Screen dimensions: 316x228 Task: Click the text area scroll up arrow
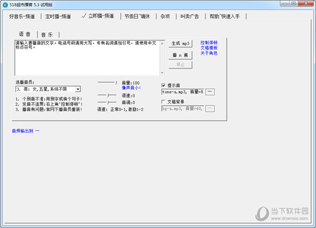click(x=162, y=43)
